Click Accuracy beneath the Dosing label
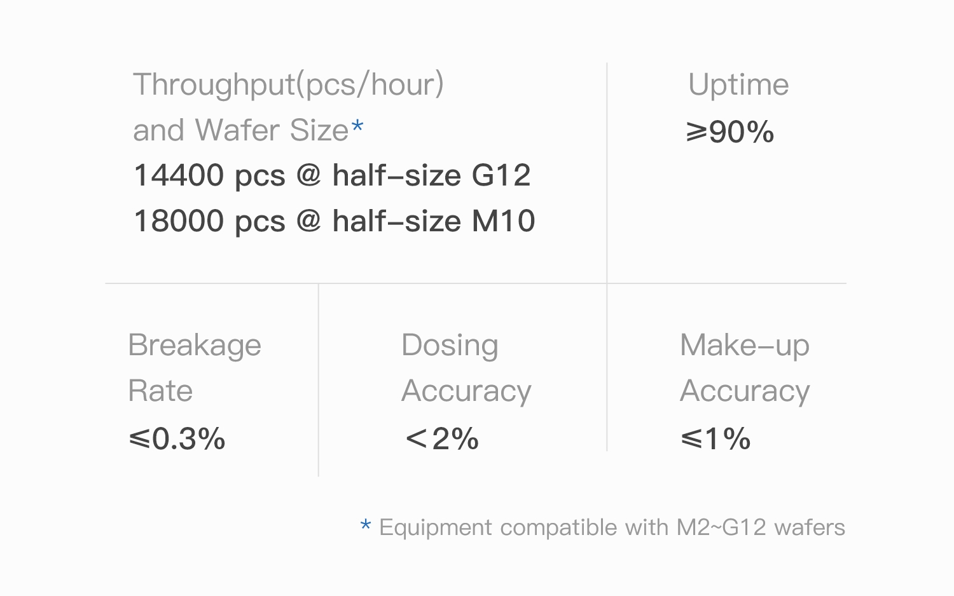The image size is (954, 596). 466,391
